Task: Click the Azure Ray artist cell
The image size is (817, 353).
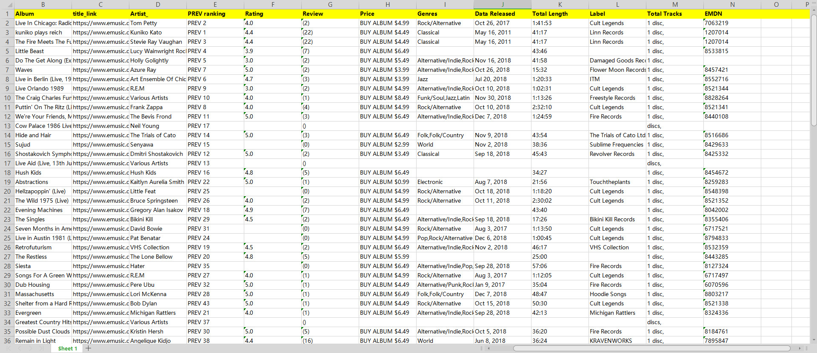Action: tap(158, 70)
